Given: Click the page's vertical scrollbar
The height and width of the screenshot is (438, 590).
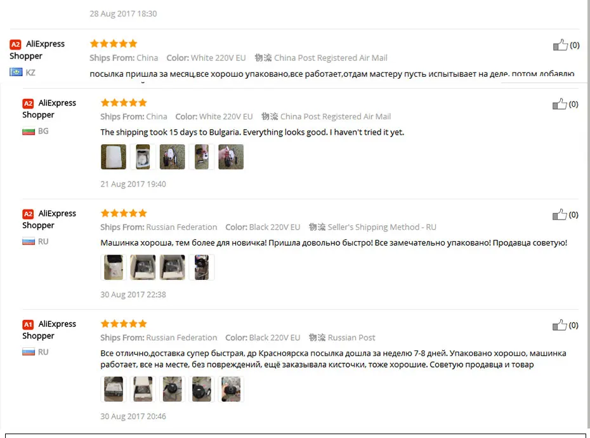Looking at the screenshot, I should tap(588, 215).
